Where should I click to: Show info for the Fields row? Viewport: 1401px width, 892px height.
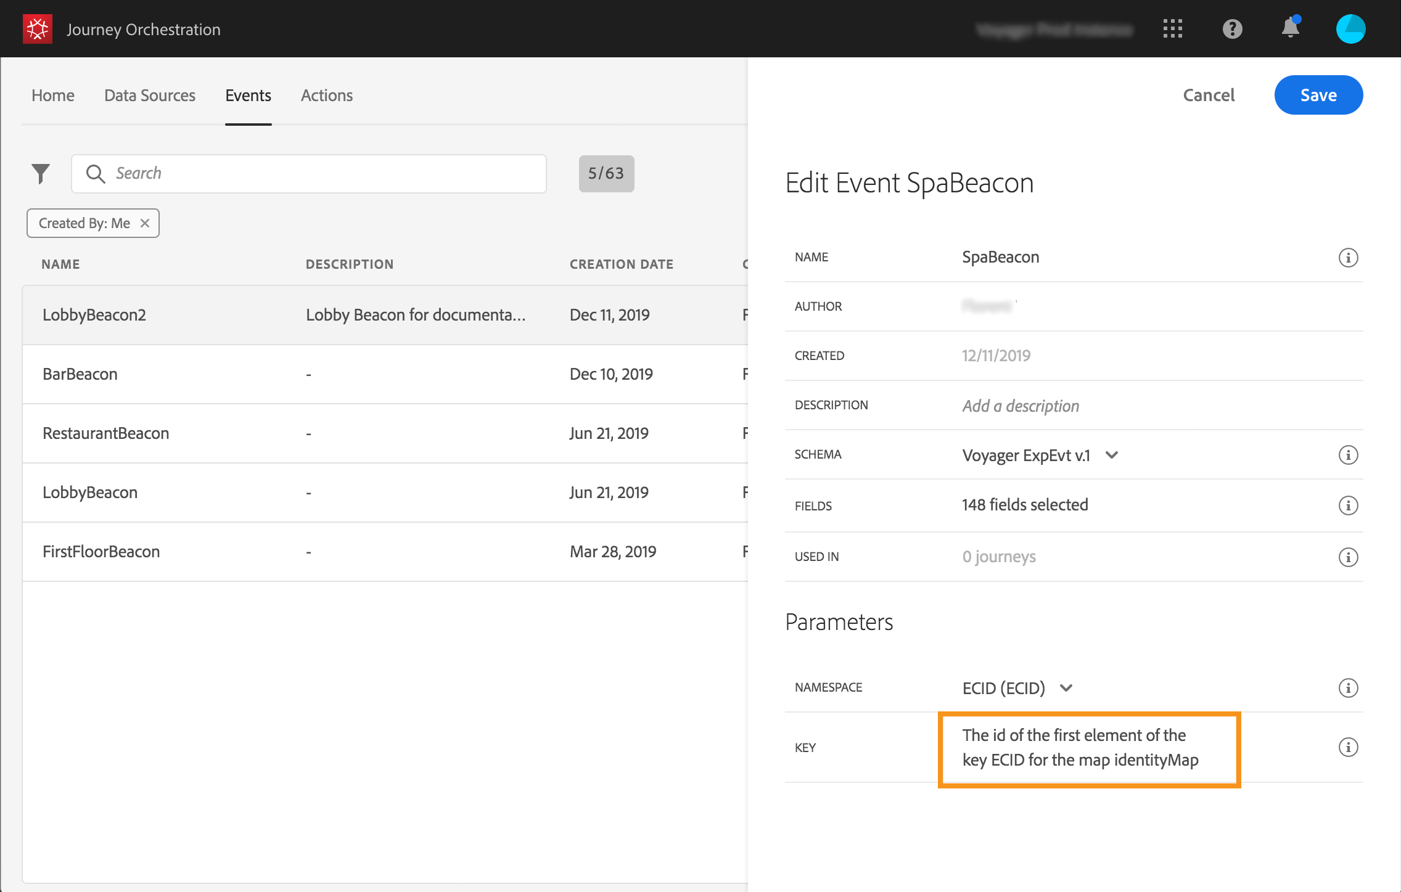pyautogui.click(x=1348, y=505)
